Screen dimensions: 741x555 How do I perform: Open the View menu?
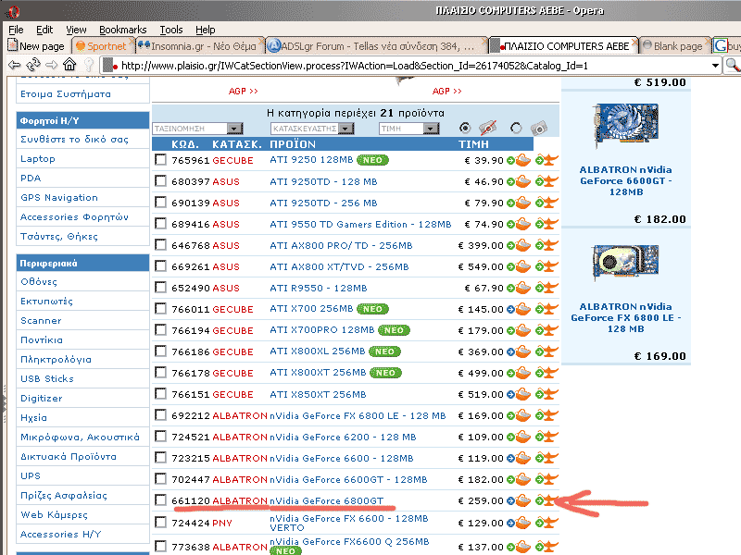[x=76, y=30]
